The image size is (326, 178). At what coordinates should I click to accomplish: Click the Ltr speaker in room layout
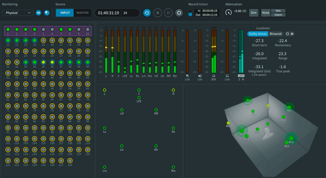pyautogui.click(x=122, y=146)
